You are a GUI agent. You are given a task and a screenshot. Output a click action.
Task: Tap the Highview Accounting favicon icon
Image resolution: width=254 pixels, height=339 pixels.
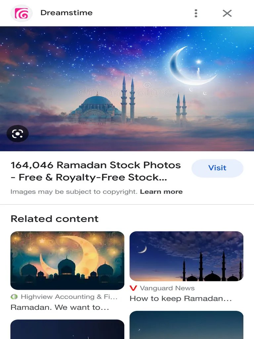pos(14,297)
